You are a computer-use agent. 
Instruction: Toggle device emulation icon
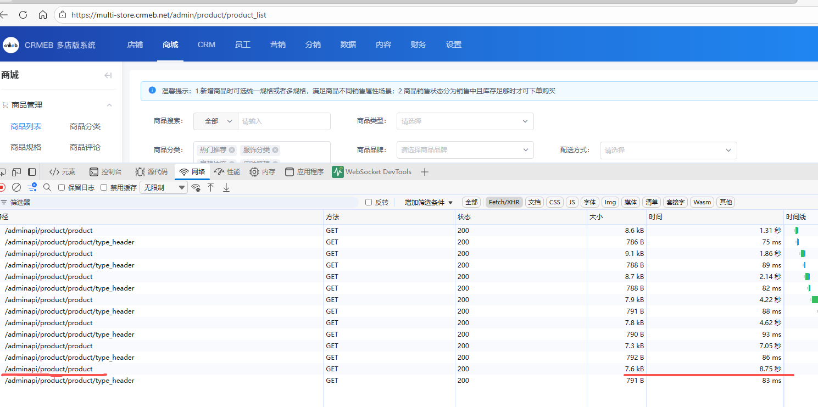point(16,172)
